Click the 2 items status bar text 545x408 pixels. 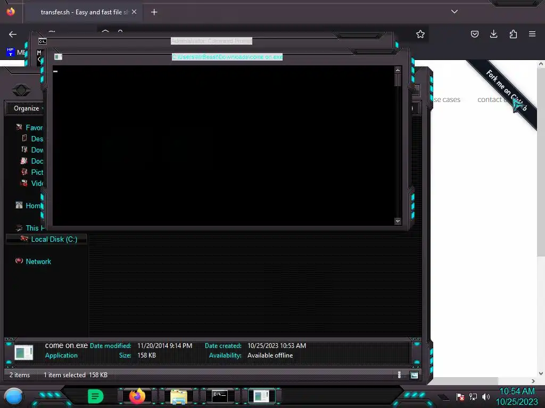(20, 375)
